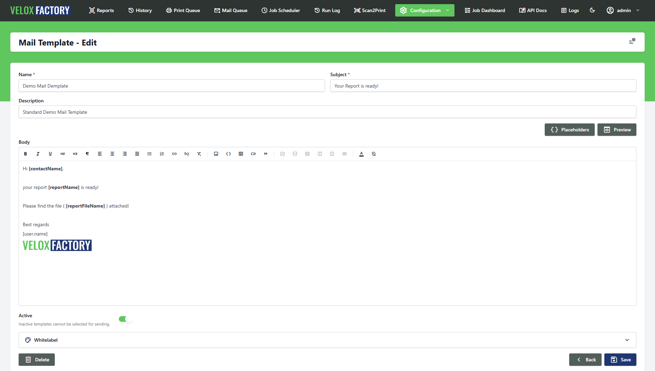Set paragraph style with pilcrow icon
Screen dimensions: 655x371
tap(88, 154)
